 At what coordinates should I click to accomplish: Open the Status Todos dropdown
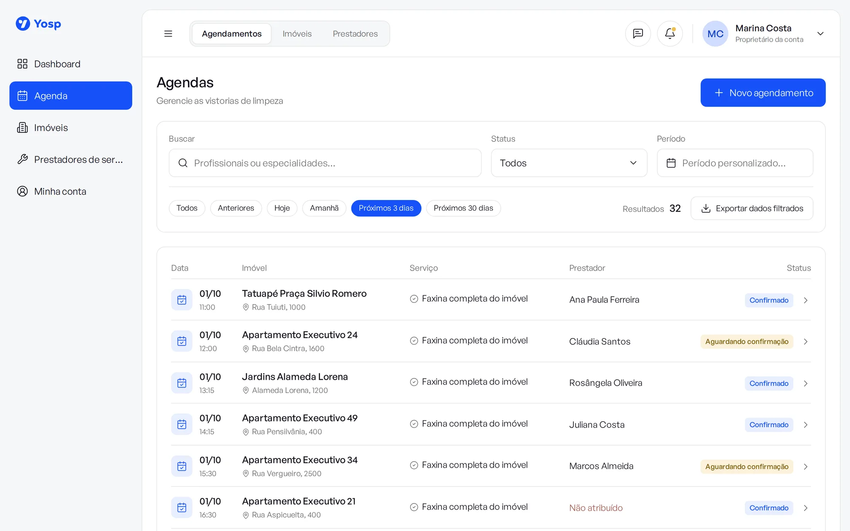pyautogui.click(x=569, y=163)
